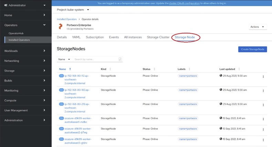Collapse the Operators navigation section
This screenshot has height=147, width=272.
(x=26, y=25)
